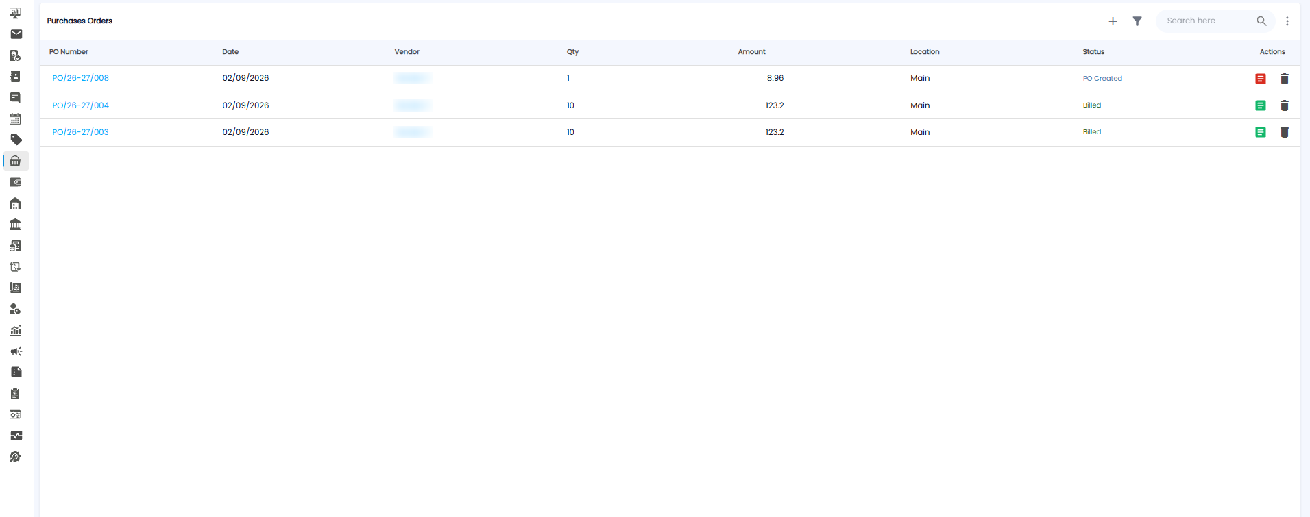This screenshot has width=1310, height=517.
Task: Open the price tag icon in sidebar
Action: (16, 140)
